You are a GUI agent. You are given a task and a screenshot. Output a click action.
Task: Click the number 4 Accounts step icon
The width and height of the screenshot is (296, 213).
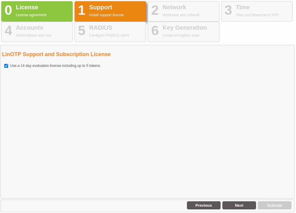[x=8, y=31]
